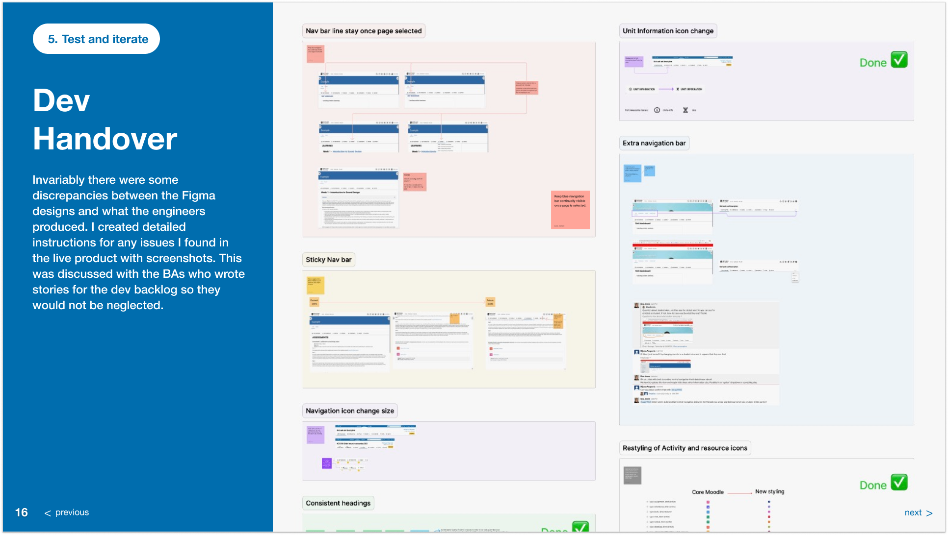Image resolution: width=948 pixels, height=535 pixels.
Task: Click 'Restyling of Activity and resource icons' label
Action: [685, 448]
